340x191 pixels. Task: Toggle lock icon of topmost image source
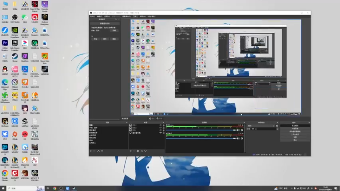tap(164, 125)
